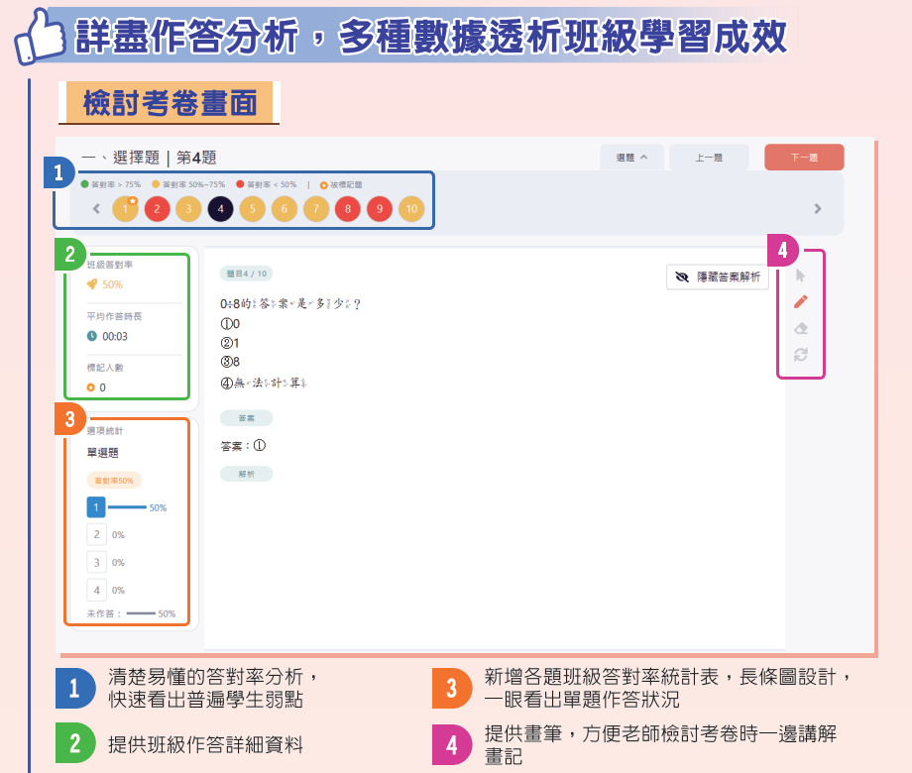Open question 8 in the navigator
912x773 pixels.
(347, 209)
